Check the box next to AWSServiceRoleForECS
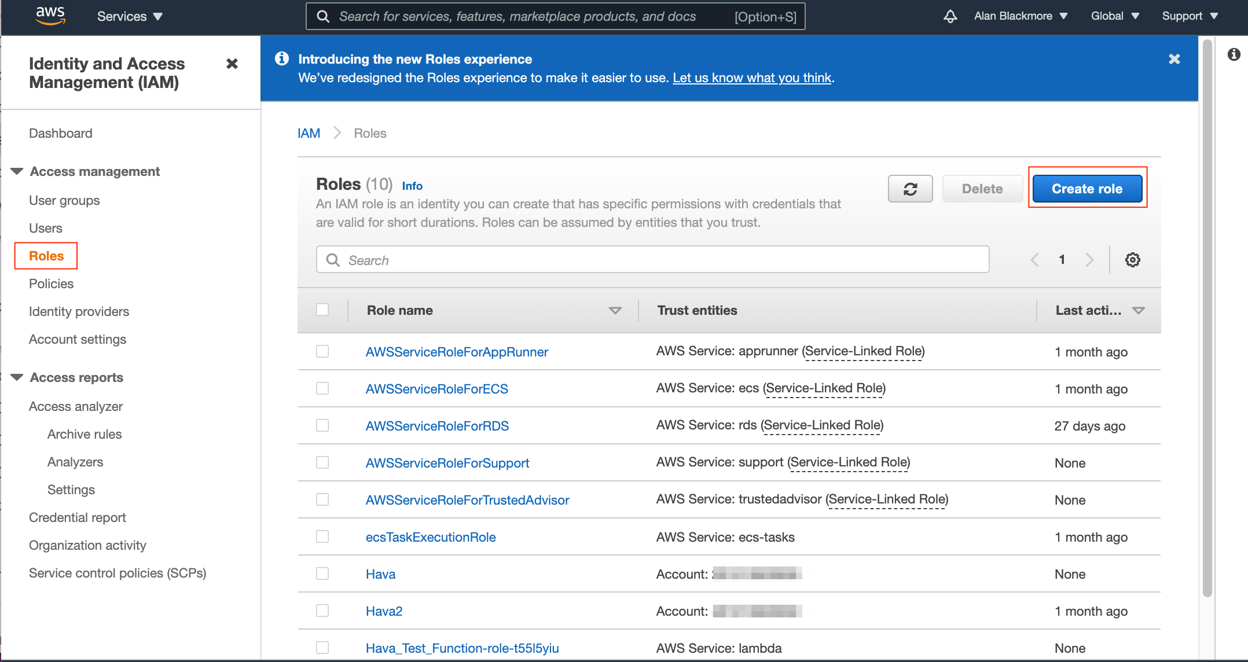This screenshot has height=662, width=1248. coord(322,388)
